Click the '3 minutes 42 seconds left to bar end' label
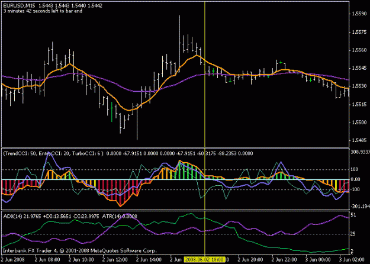Screen dimensions: 370x264 [x=43, y=11]
